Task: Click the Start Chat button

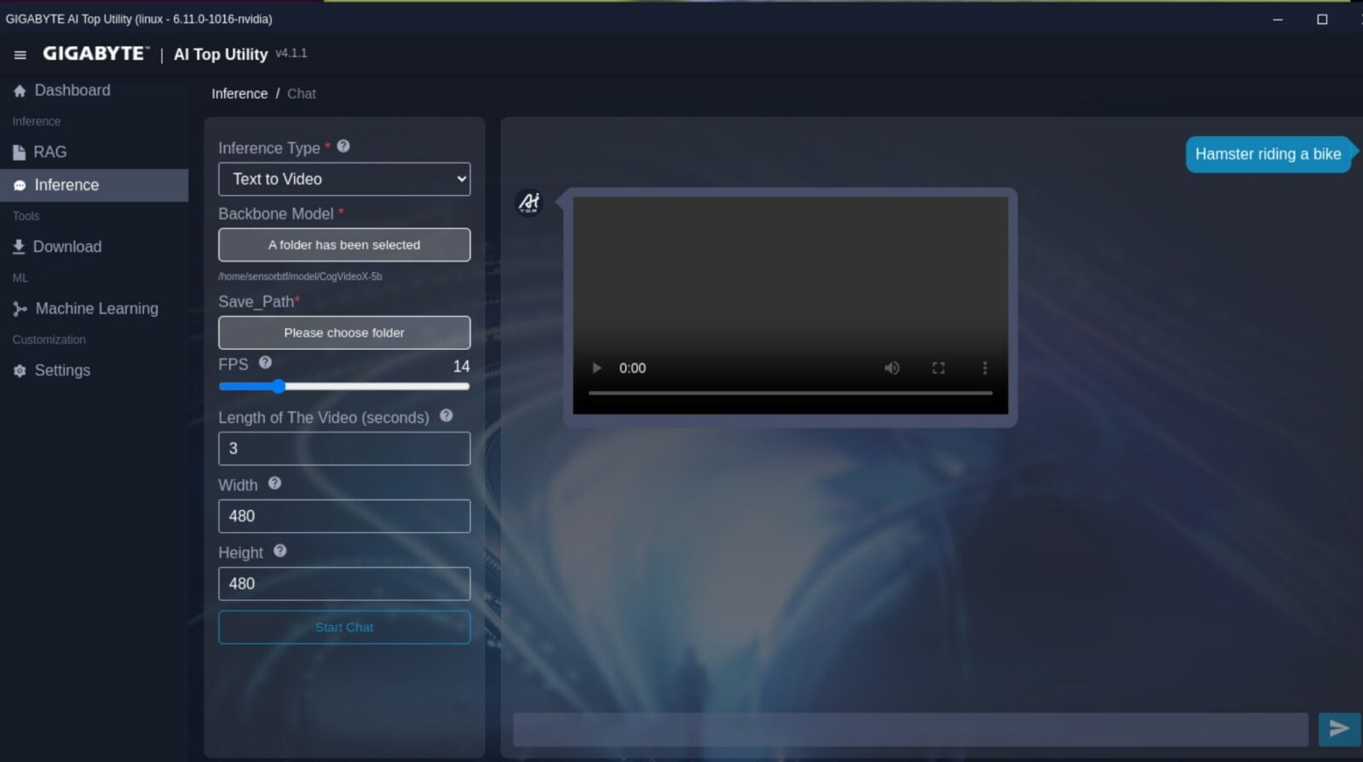Action: [x=344, y=627]
